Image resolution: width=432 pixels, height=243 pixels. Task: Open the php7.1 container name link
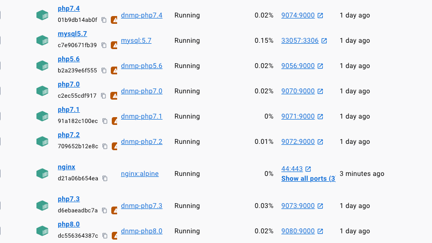(69, 110)
